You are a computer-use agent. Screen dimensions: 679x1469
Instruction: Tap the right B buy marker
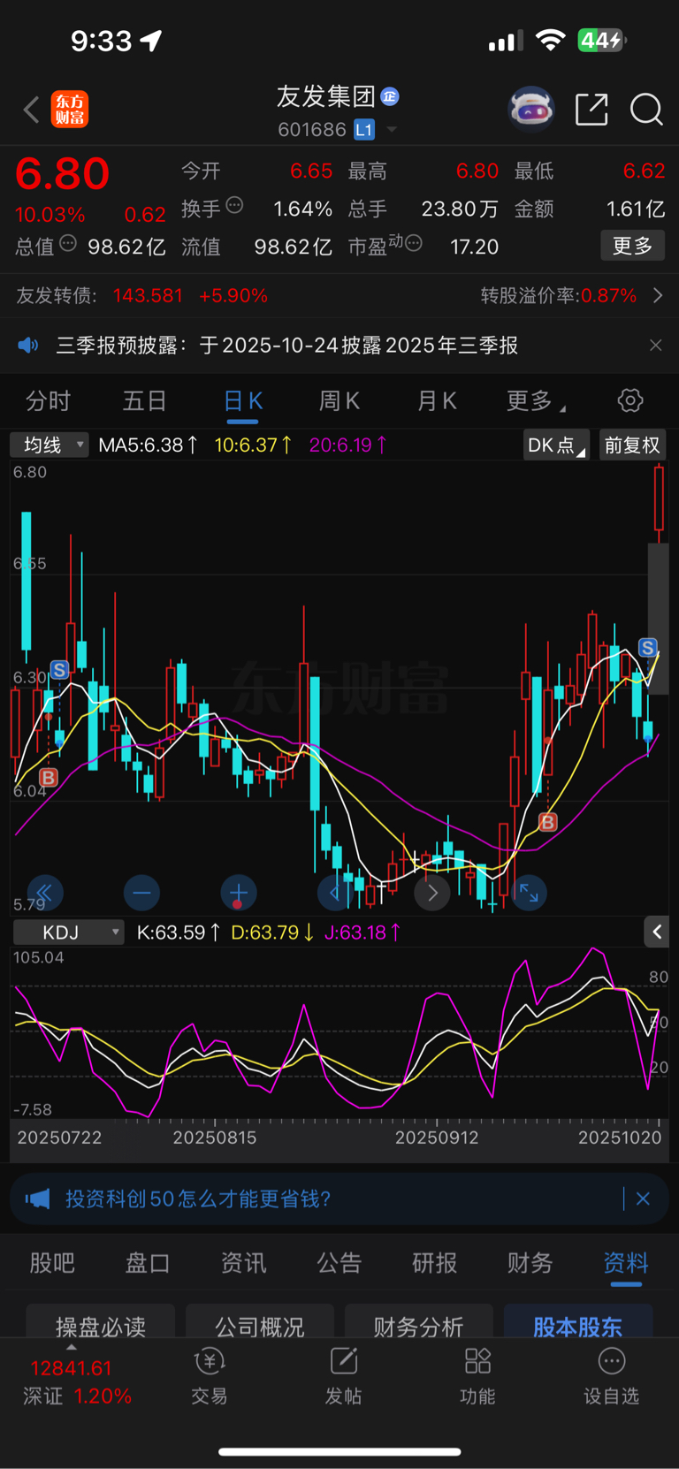(548, 822)
